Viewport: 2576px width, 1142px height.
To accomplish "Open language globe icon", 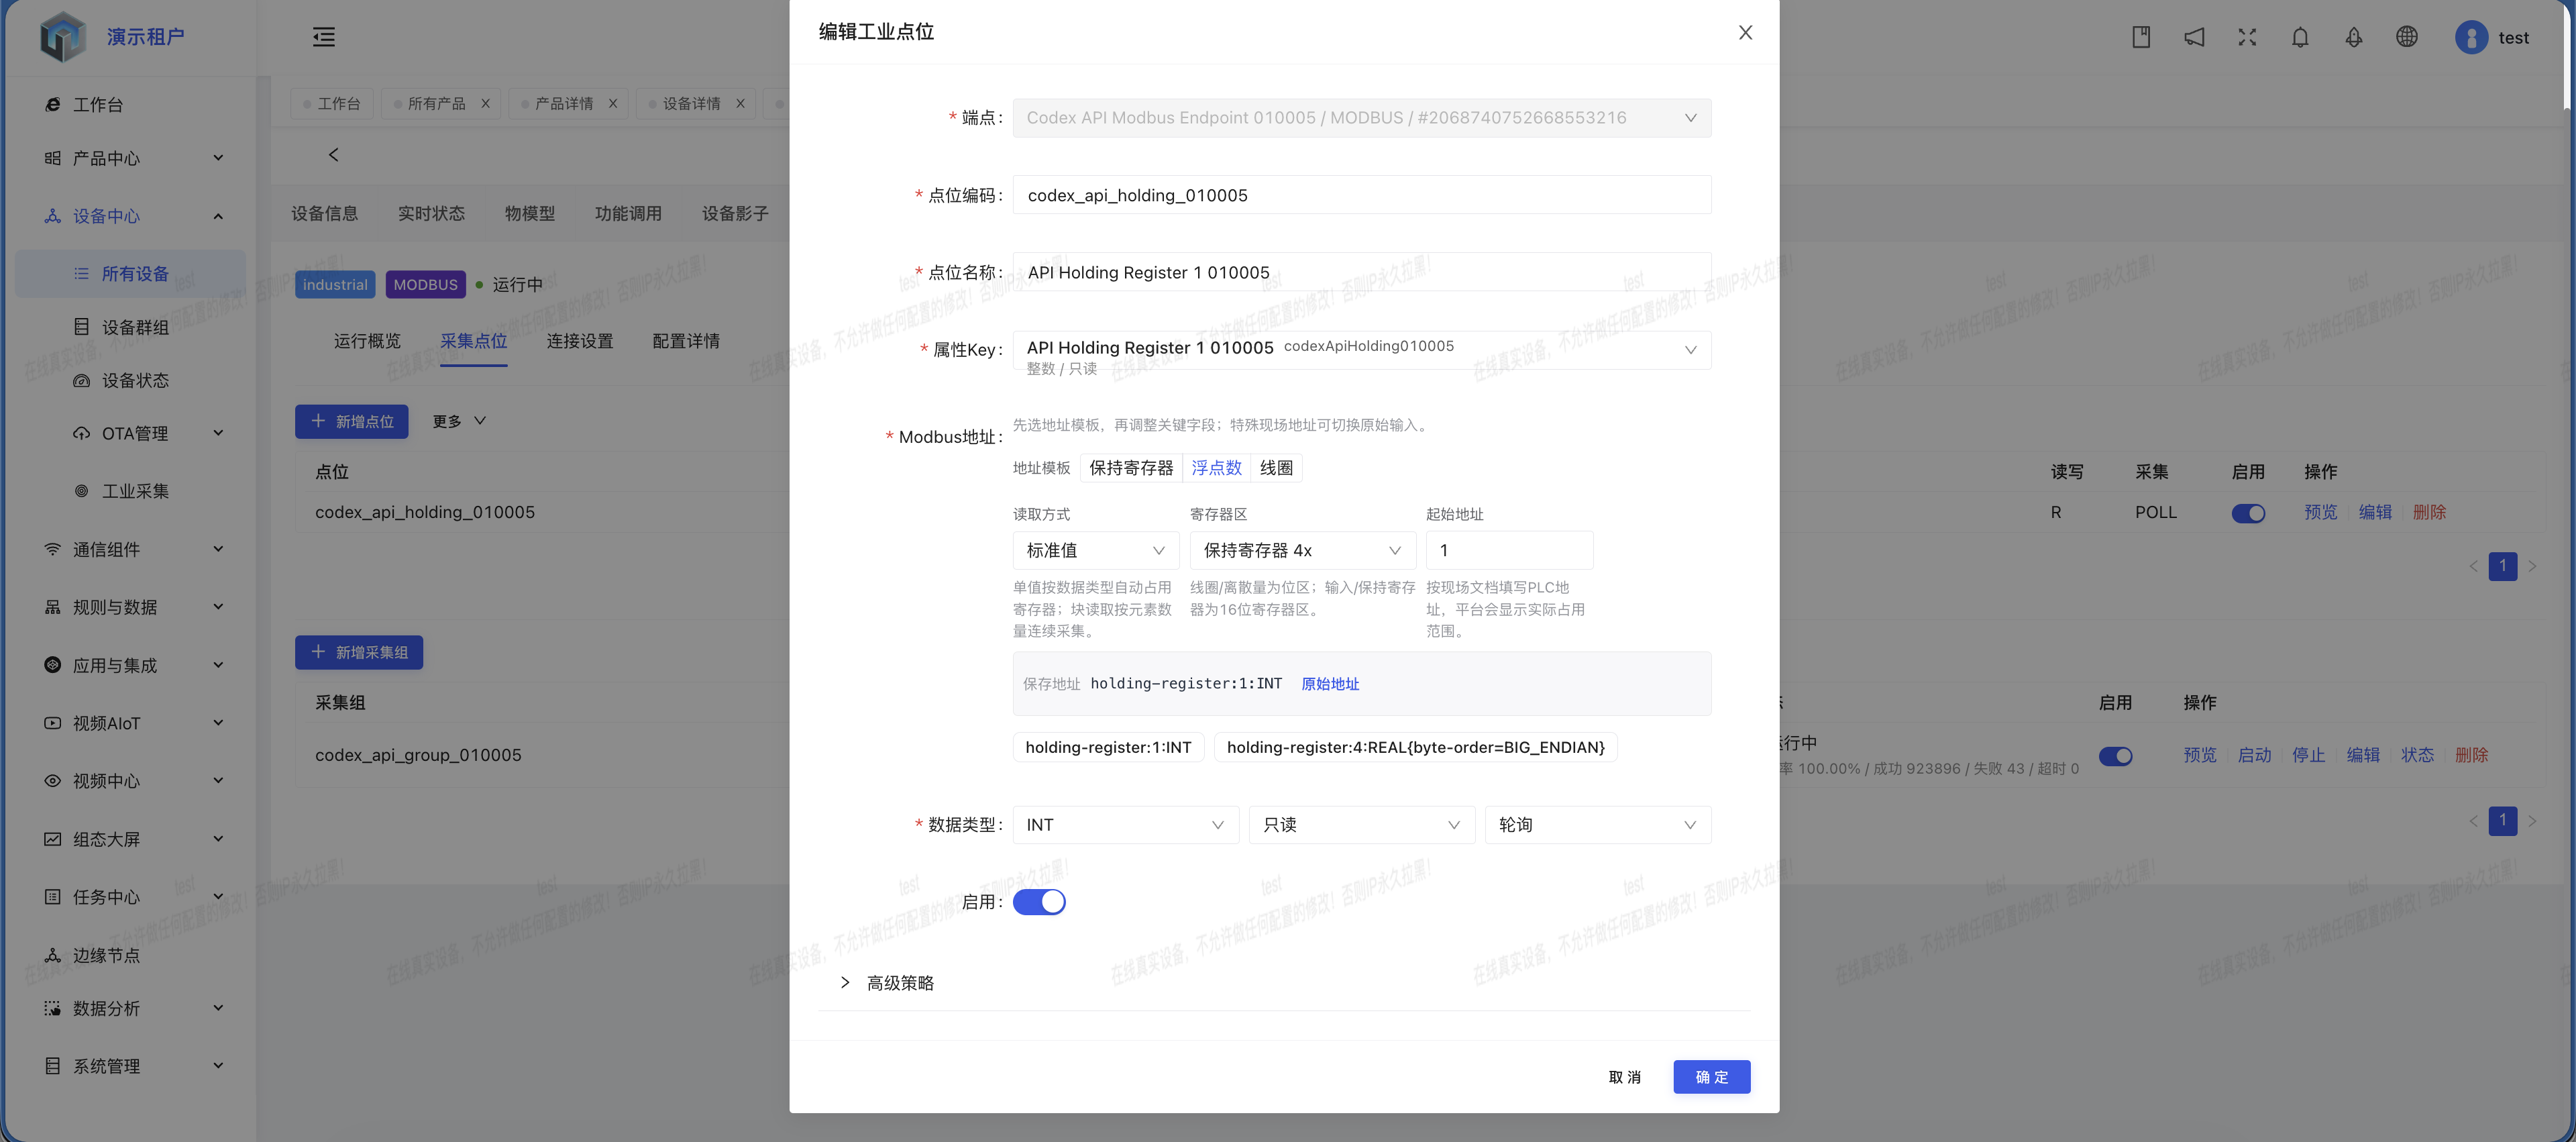I will tap(2407, 37).
